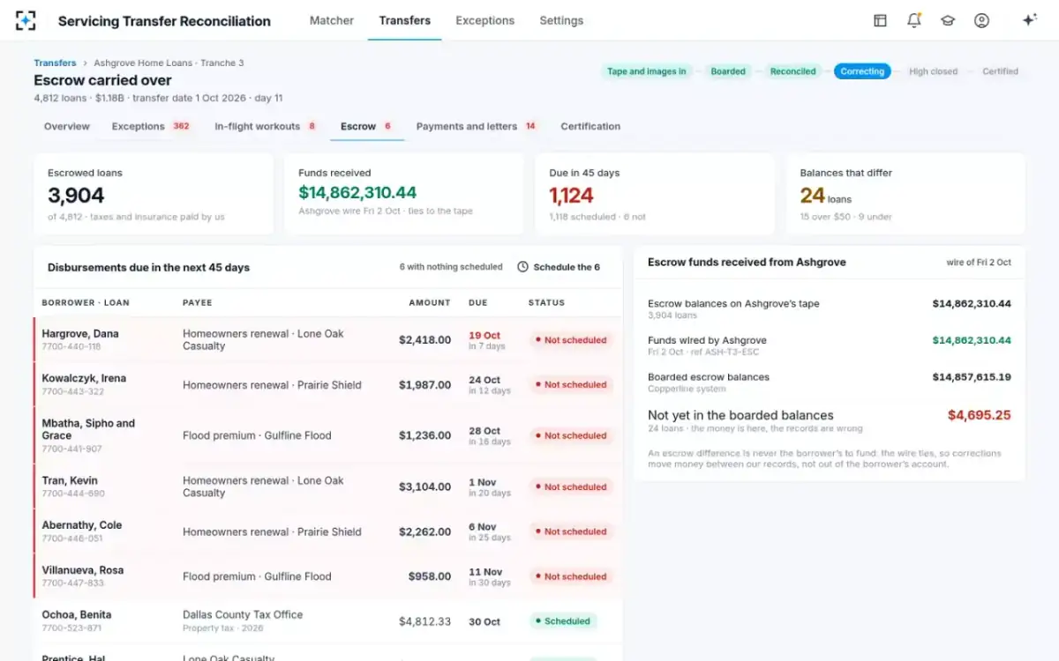Open the Escrowed loans summary card
The height and width of the screenshot is (661, 1059).
(x=154, y=194)
